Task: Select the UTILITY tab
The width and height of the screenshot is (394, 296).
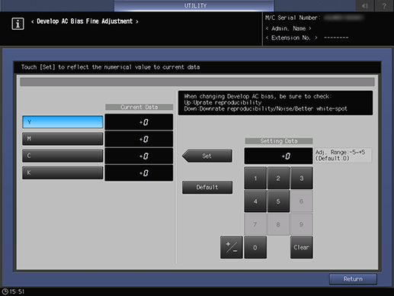Action: click(194, 5)
